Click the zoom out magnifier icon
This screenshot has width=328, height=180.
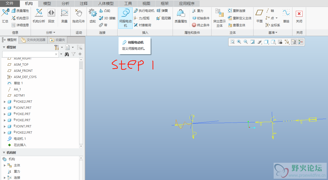[x=246, y=42]
